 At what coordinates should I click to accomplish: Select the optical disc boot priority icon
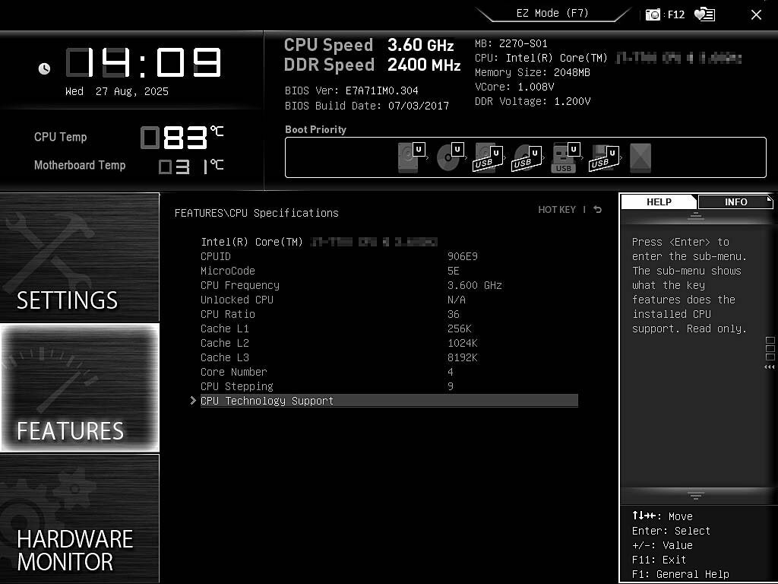(x=448, y=157)
